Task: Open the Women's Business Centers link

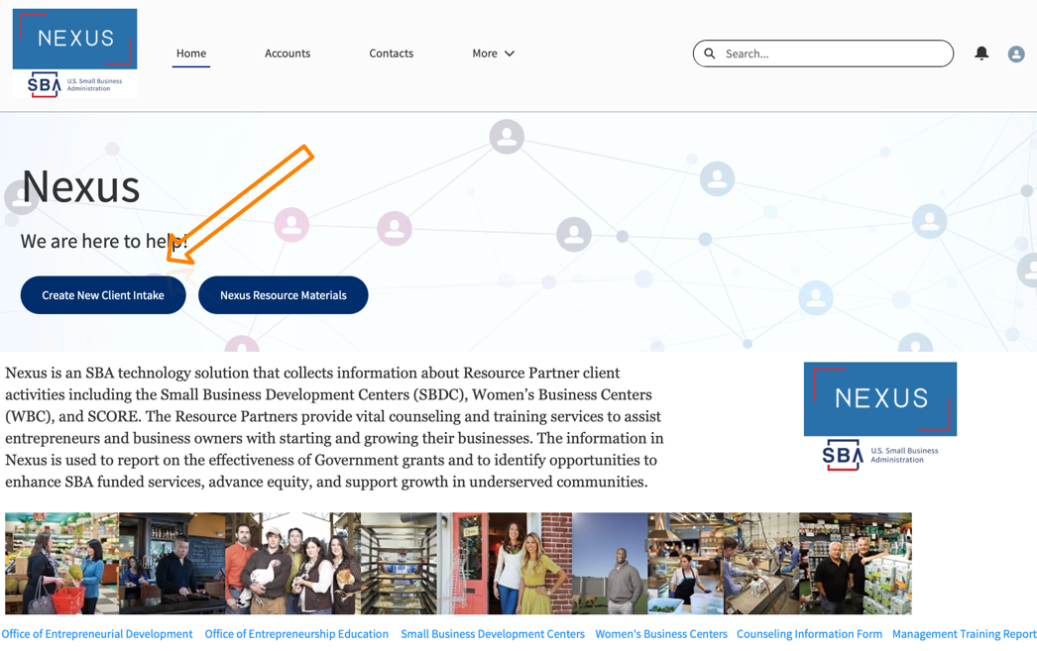Action: click(x=660, y=634)
